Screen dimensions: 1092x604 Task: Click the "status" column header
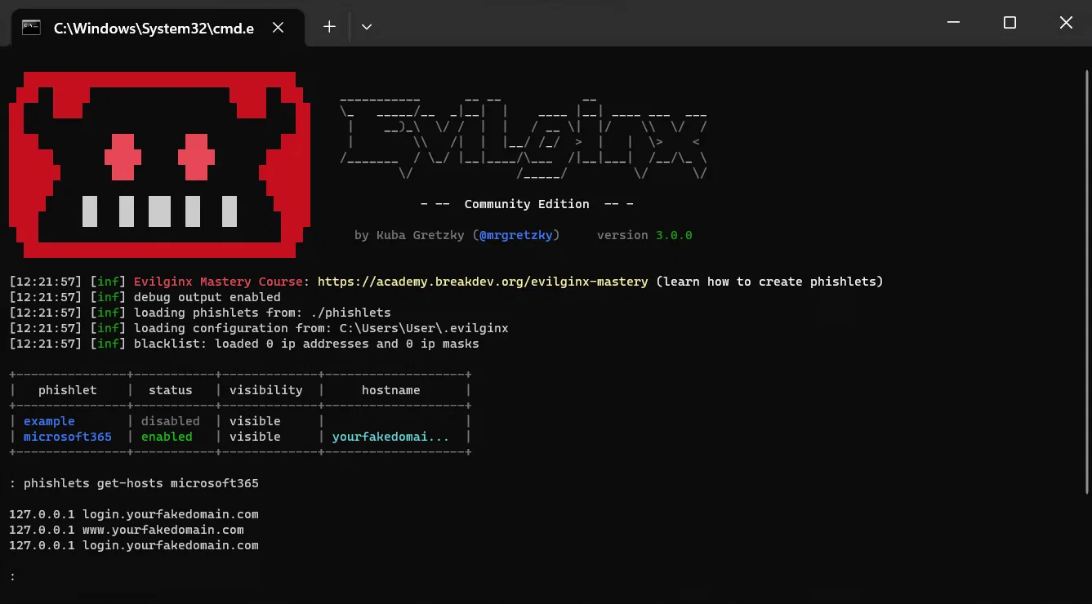click(x=171, y=390)
